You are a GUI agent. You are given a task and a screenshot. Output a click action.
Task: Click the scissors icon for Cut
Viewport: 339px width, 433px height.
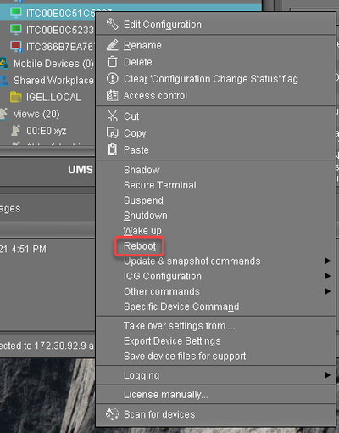click(x=112, y=116)
